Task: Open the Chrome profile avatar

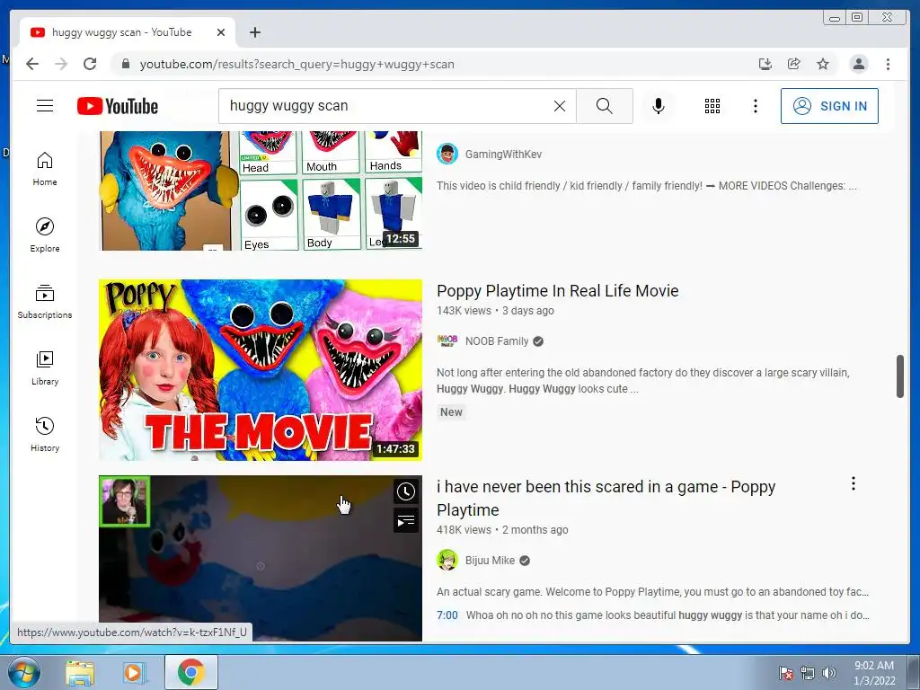Action: pyautogui.click(x=858, y=64)
